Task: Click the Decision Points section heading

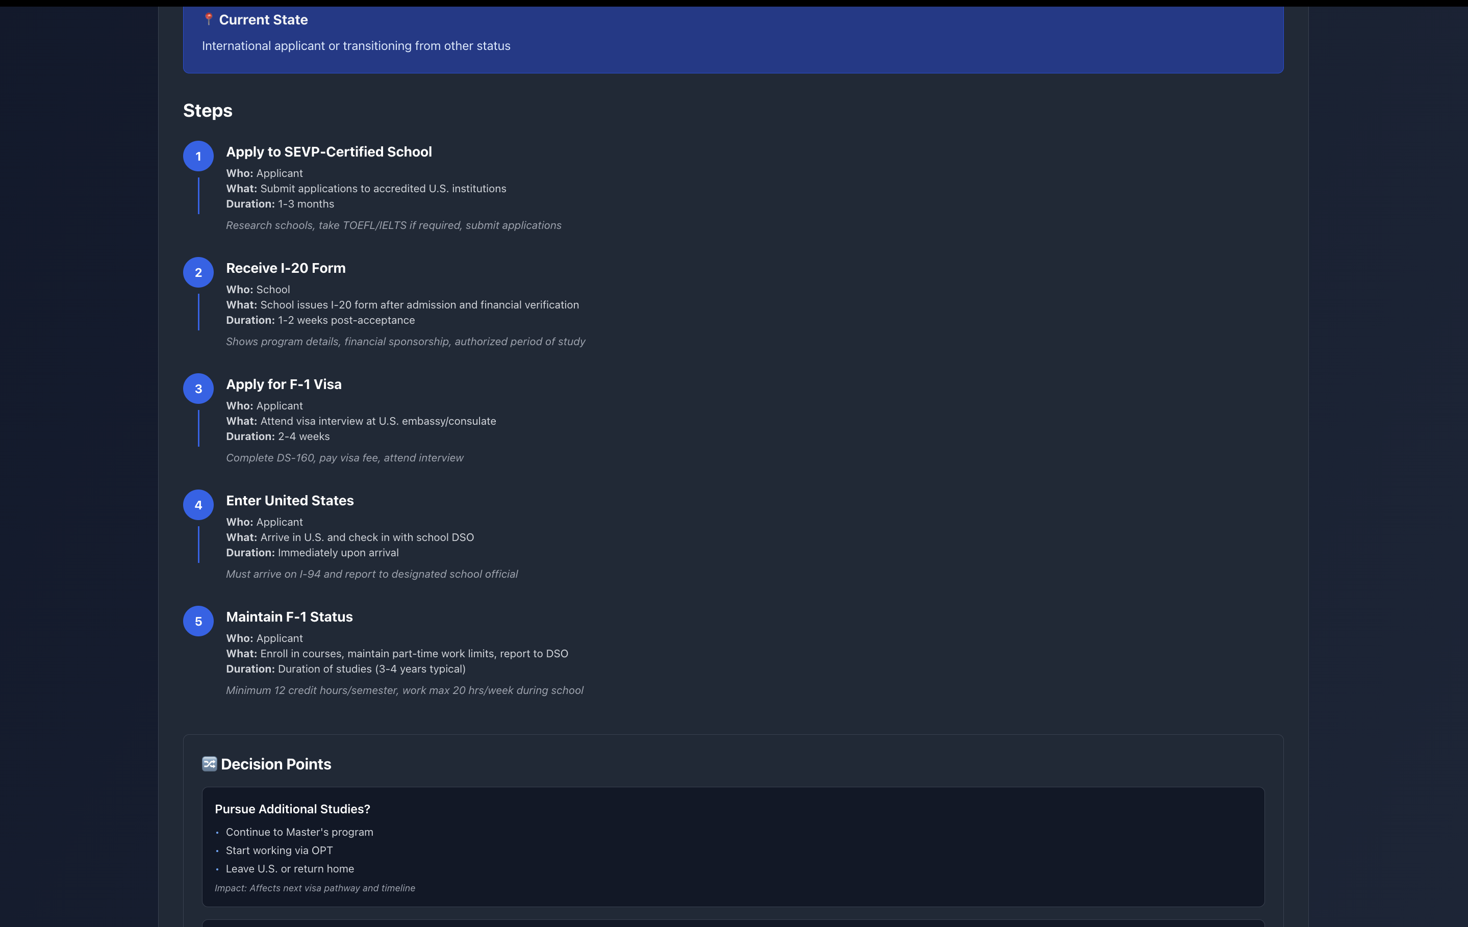Action: pyautogui.click(x=275, y=764)
